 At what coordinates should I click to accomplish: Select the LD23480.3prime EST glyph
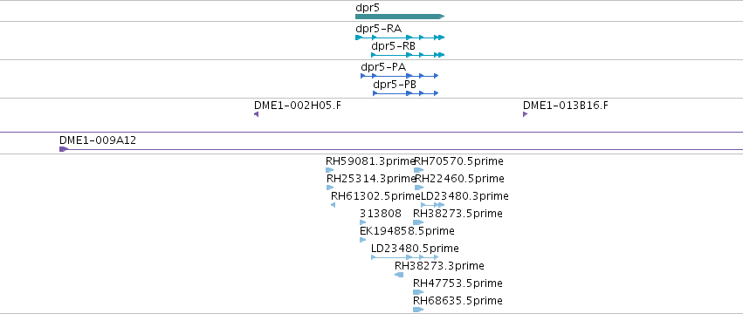(x=433, y=205)
